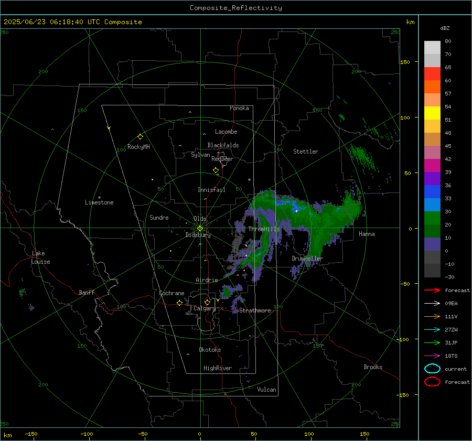This screenshot has height=441, width=472.
Task: Select the light gray 70–80 dBZ legend band
Action: pyautogui.click(x=432, y=47)
